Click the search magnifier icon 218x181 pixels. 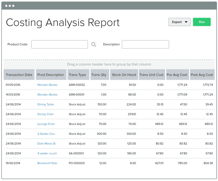(x=93, y=45)
